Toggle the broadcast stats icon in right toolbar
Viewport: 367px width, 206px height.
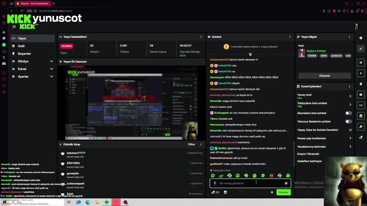pyautogui.click(x=361, y=105)
